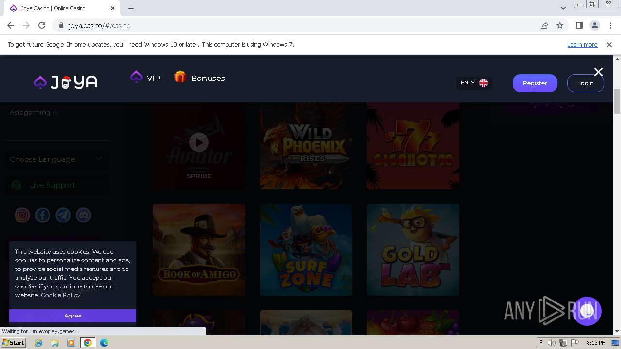This screenshot has width=621, height=349.
Task: Click the taskbar clock
Action: coord(596,343)
